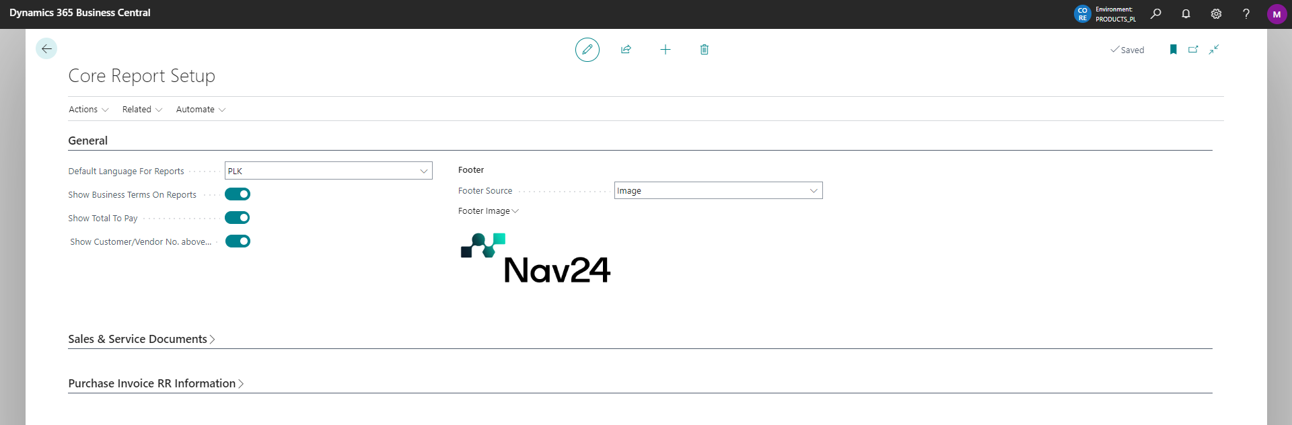Toggle Show Customer/Vendor No. above switch

click(x=238, y=241)
